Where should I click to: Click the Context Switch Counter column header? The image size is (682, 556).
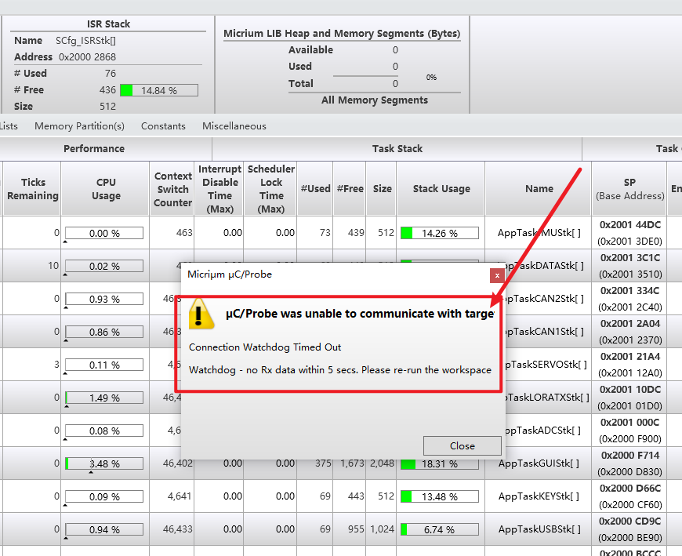click(x=172, y=189)
